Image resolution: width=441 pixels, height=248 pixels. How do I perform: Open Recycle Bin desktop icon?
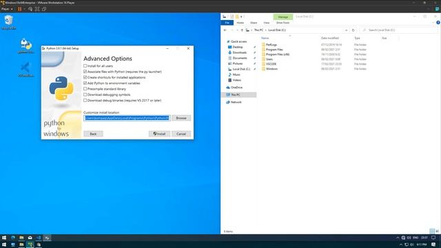pyautogui.click(x=8, y=22)
